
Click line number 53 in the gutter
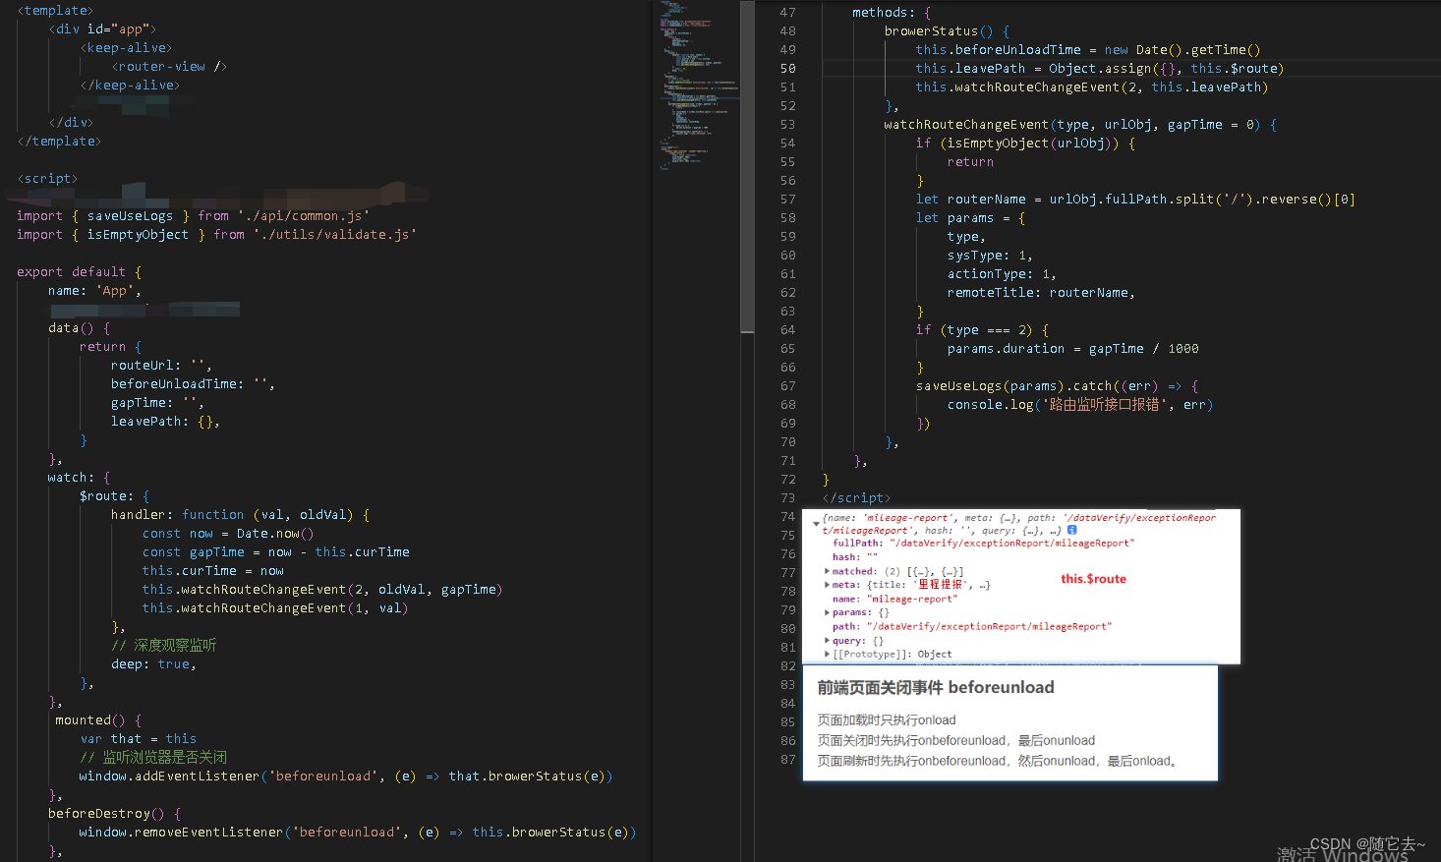[788, 125]
